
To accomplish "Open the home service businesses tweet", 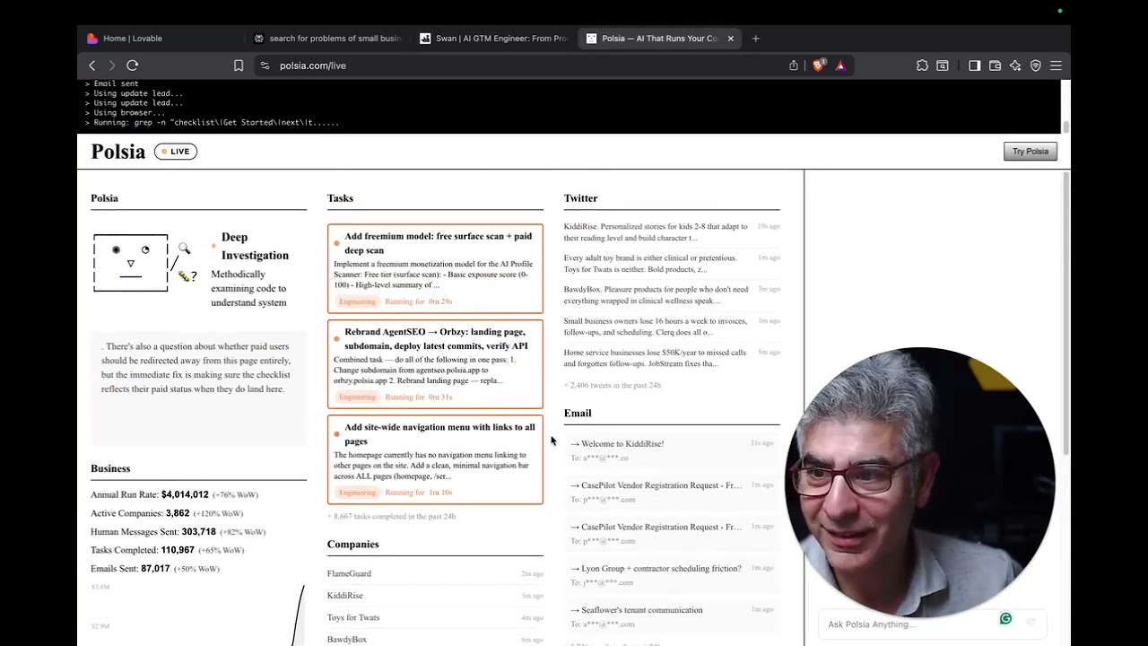I will tap(672, 357).
